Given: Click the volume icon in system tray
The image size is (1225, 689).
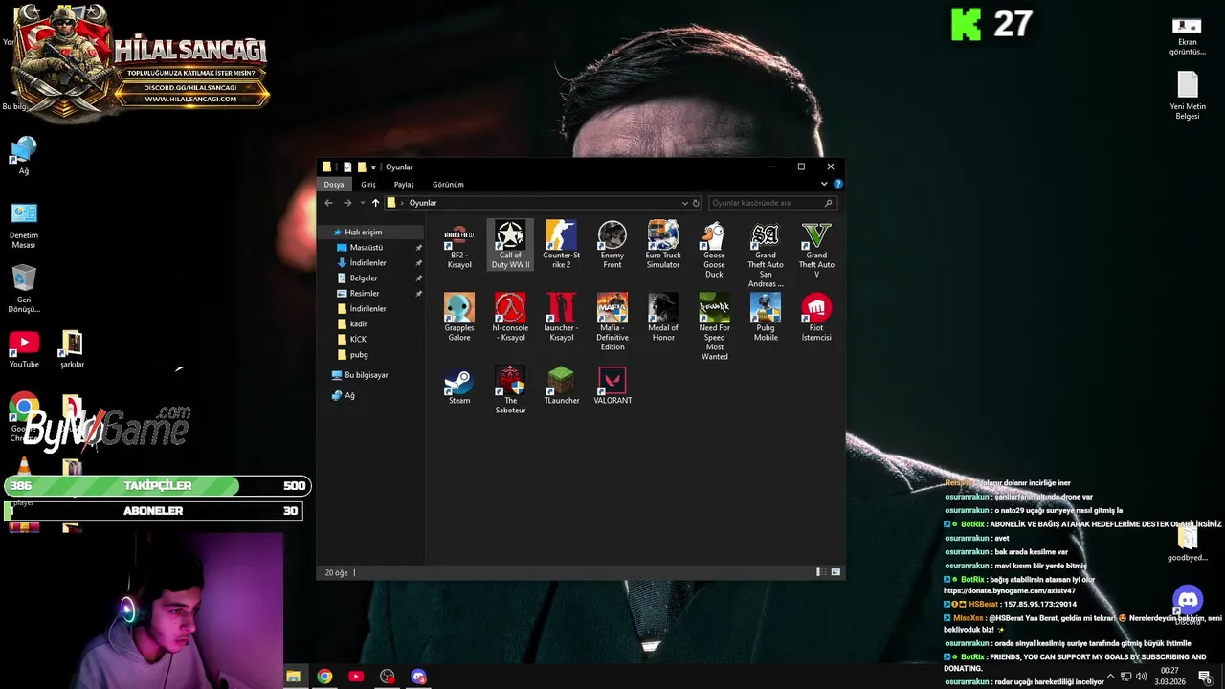Looking at the screenshot, I should click(1141, 677).
